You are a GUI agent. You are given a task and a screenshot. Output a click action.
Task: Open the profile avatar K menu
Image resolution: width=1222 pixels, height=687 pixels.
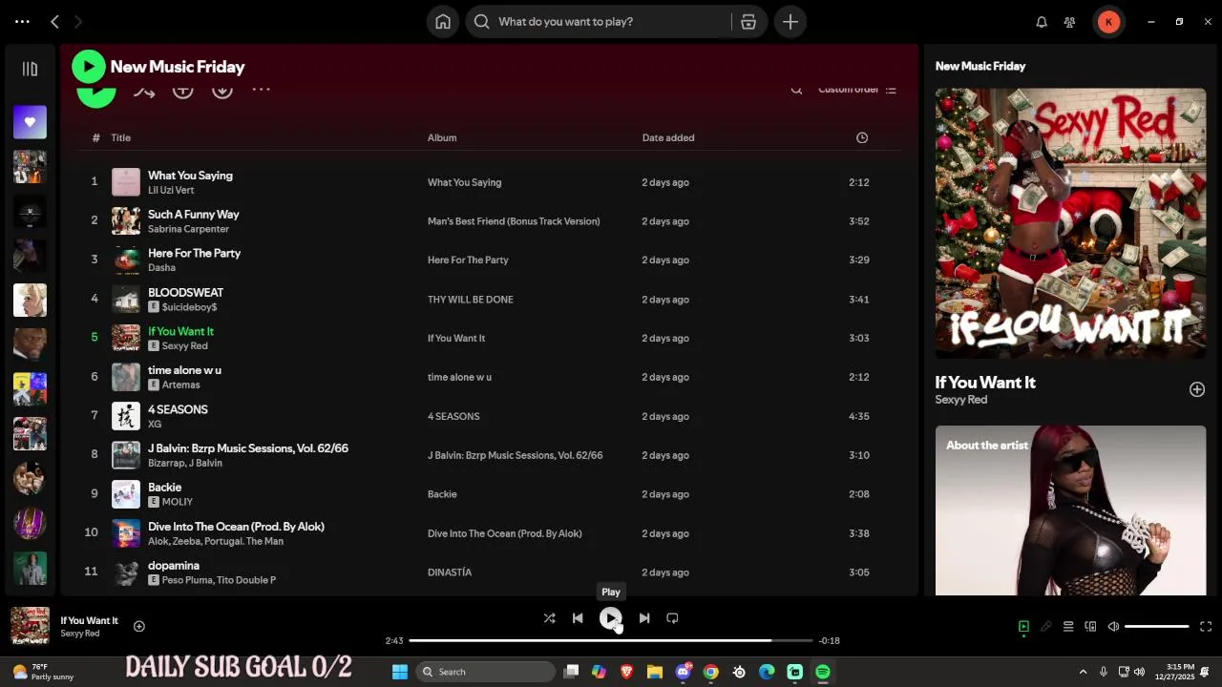coord(1108,22)
